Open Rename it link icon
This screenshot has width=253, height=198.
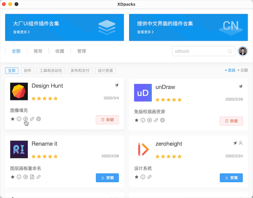38,177
